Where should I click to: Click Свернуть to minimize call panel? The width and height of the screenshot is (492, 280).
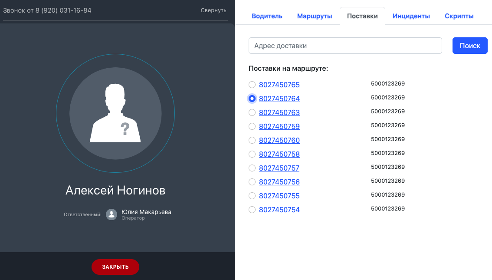coord(213,10)
